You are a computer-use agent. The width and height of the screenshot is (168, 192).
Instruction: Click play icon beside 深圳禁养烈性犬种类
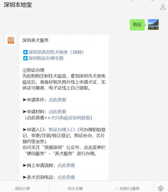click(x=25, y=52)
